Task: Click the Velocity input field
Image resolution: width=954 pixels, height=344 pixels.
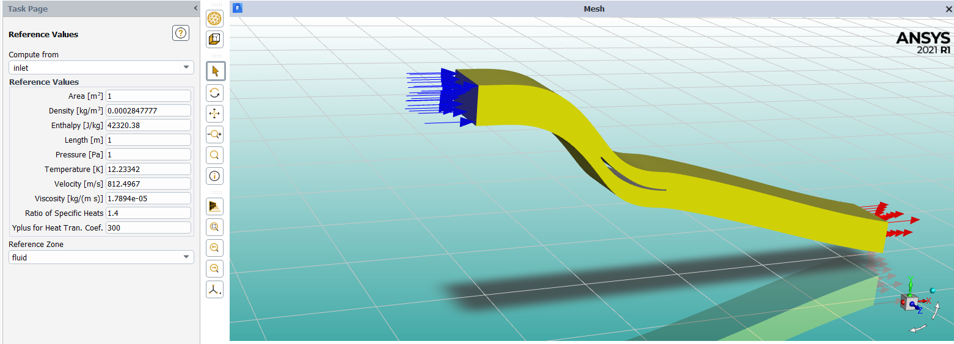Action: (148, 184)
